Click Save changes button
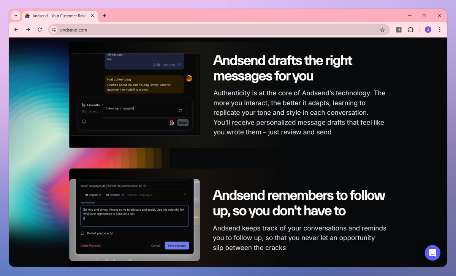 [177, 246]
